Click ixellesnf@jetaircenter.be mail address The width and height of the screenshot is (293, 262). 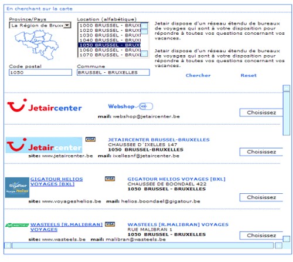(x=146, y=156)
